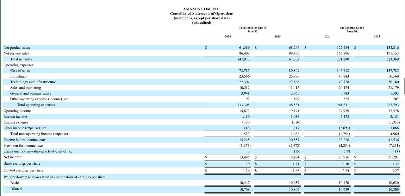Screen dimensions: 405x196
Task: Select the 'Technology and infrastructure' row label
Action: point(33,82)
